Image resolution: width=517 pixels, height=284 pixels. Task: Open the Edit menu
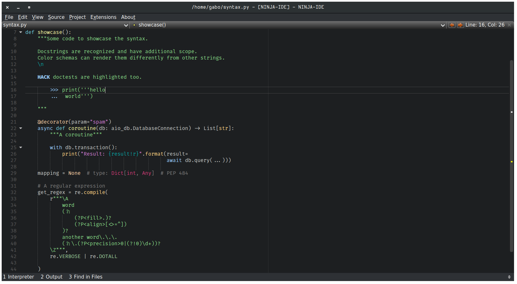pyautogui.click(x=22, y=17)
